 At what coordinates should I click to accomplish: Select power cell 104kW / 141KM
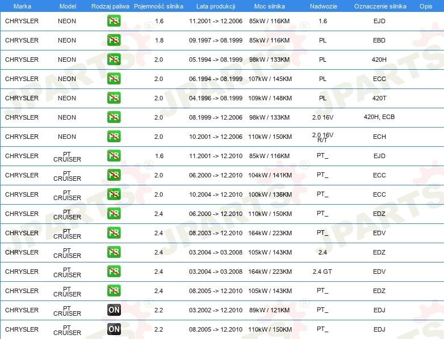click(x=270, y=175)
